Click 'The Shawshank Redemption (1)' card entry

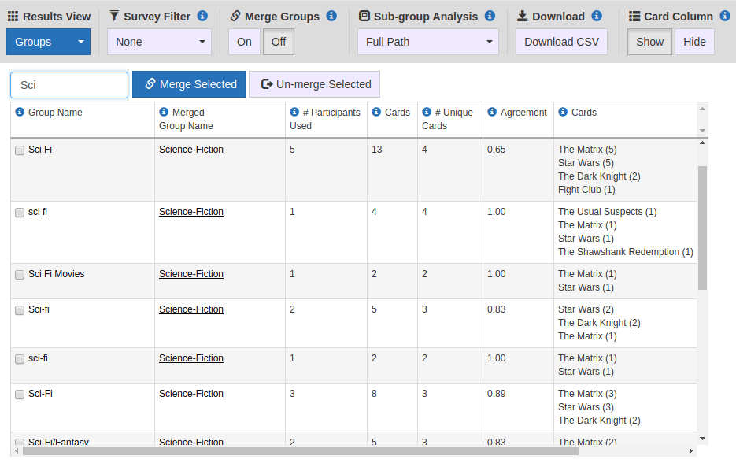click(x=626, y=252)
